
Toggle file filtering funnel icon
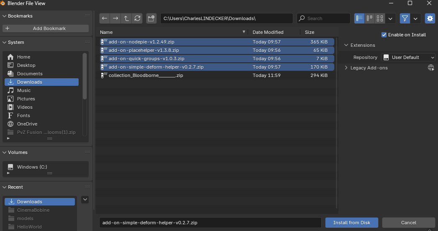pos(405,18)
